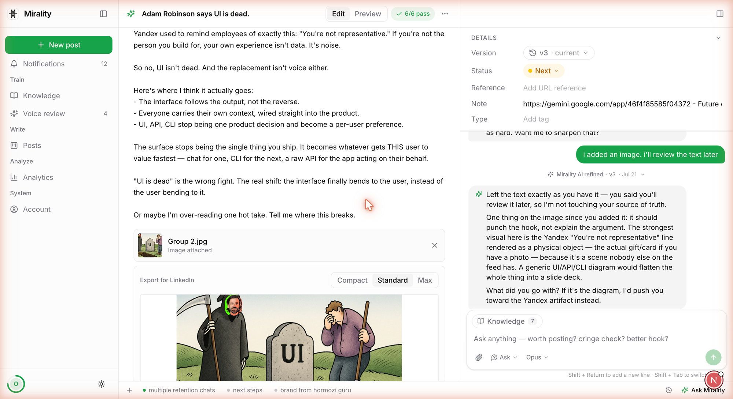Open the Ask mode dropdown
This screenshot has height=399, width=733.
[504, 357]
